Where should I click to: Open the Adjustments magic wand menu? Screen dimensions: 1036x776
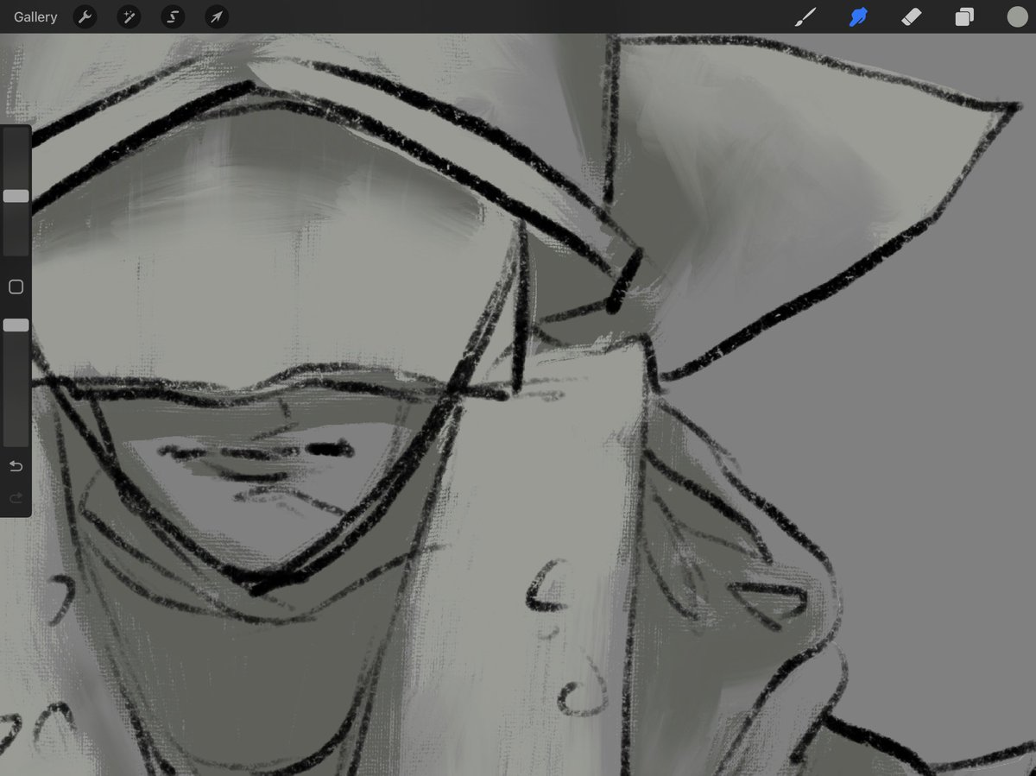click(x=129, y=16)
